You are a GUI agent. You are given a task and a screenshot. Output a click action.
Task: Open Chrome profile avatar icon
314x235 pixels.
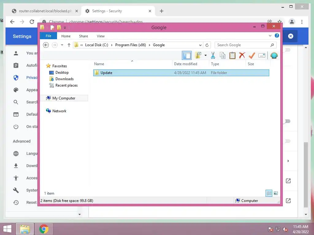[x=292, y=22]
